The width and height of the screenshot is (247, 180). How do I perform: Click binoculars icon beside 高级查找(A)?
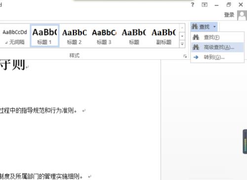click(x=196, y=47)
